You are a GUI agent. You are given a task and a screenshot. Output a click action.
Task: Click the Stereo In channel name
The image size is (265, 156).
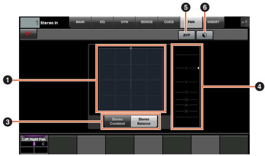click(49, 23)
